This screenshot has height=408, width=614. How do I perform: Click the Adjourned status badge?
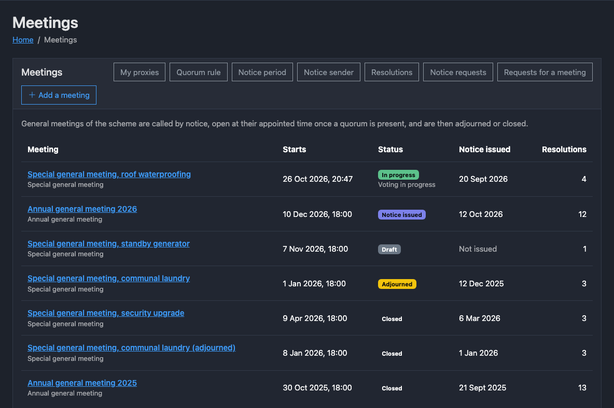point(397,284)
